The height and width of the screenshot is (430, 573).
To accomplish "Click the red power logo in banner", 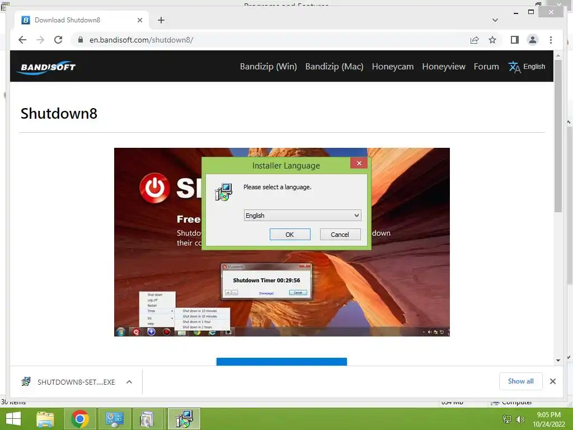I will click(x=154, y=188).
